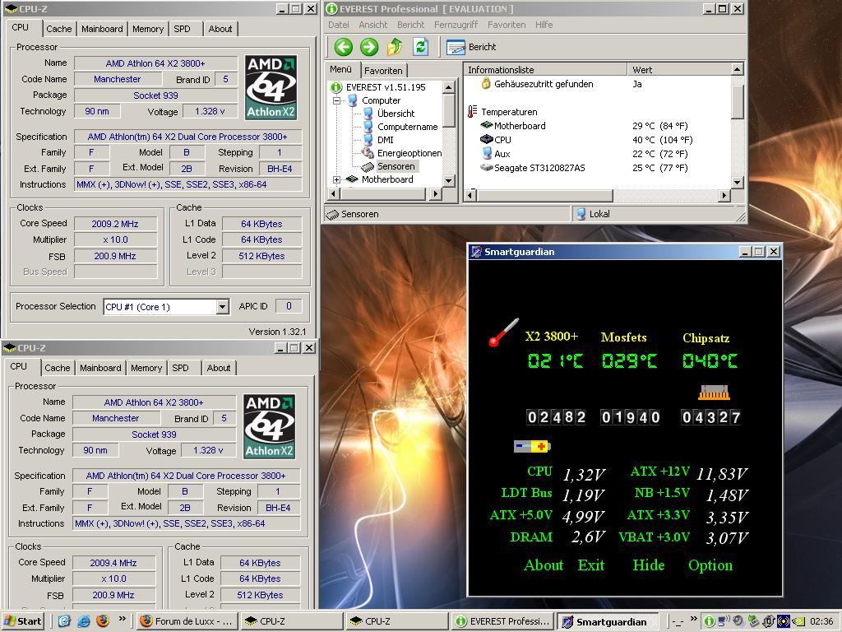The image size is (842, 632).
Task: Expand the Motherboard node in EVEREST tree
Action: [x=336, y=179]
